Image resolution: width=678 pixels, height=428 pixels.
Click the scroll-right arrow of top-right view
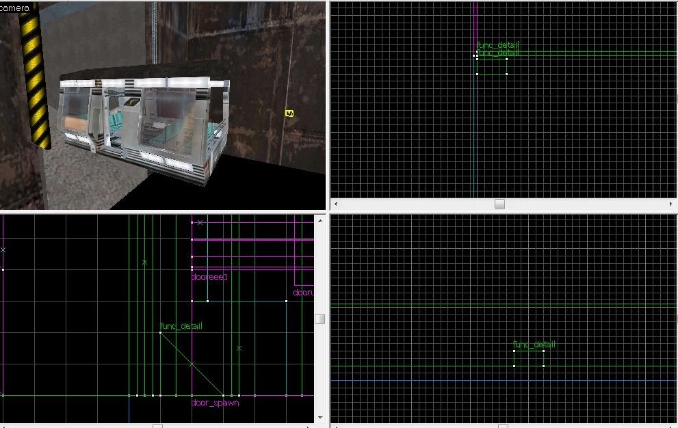(x=670, y=204)
